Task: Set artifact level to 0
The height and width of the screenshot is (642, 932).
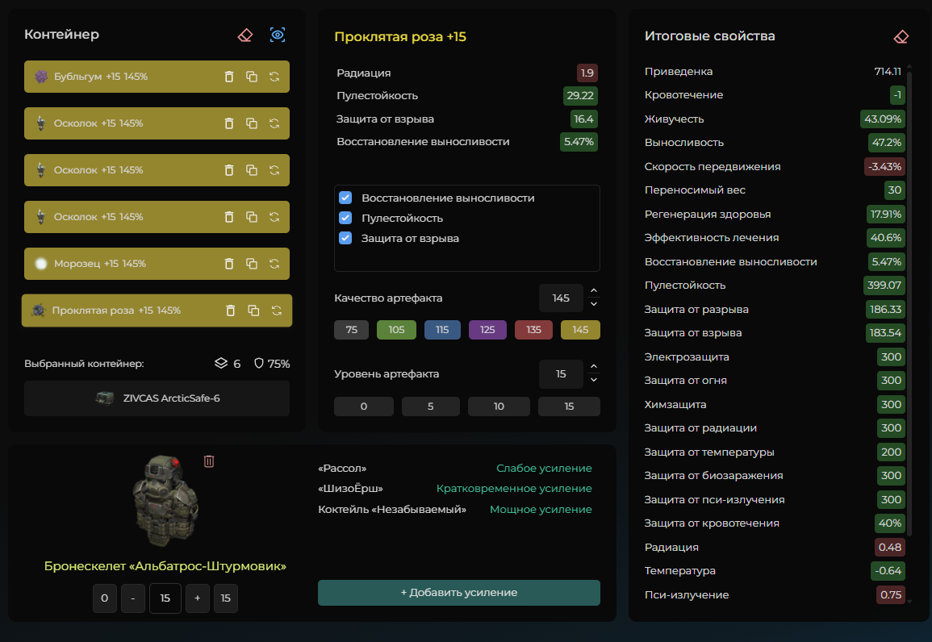Action: click(x=364, y=406)
